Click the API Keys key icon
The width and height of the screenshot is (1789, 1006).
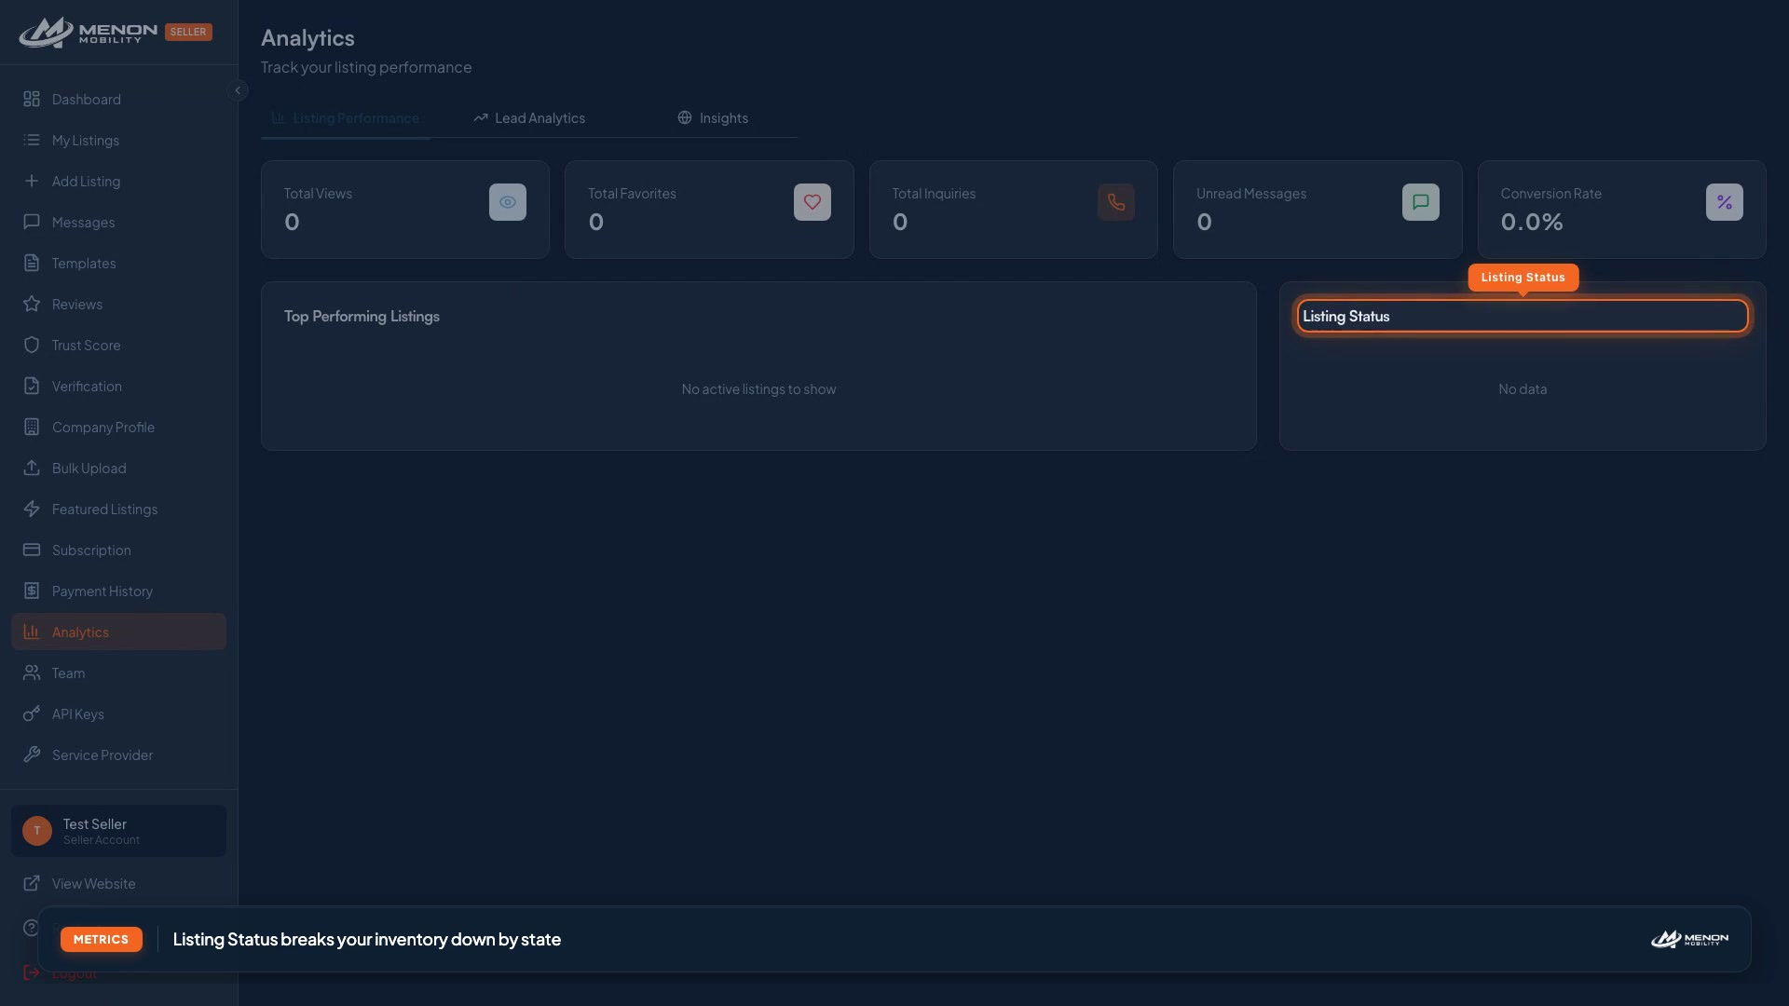(x=32, y=714)
